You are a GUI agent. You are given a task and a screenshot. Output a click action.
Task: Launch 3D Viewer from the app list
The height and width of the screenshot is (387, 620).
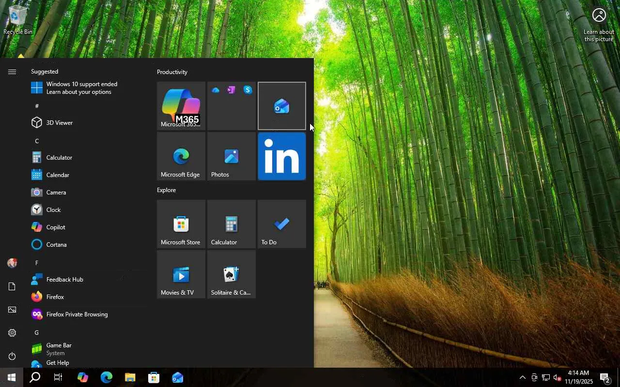[x=87, y=123]
